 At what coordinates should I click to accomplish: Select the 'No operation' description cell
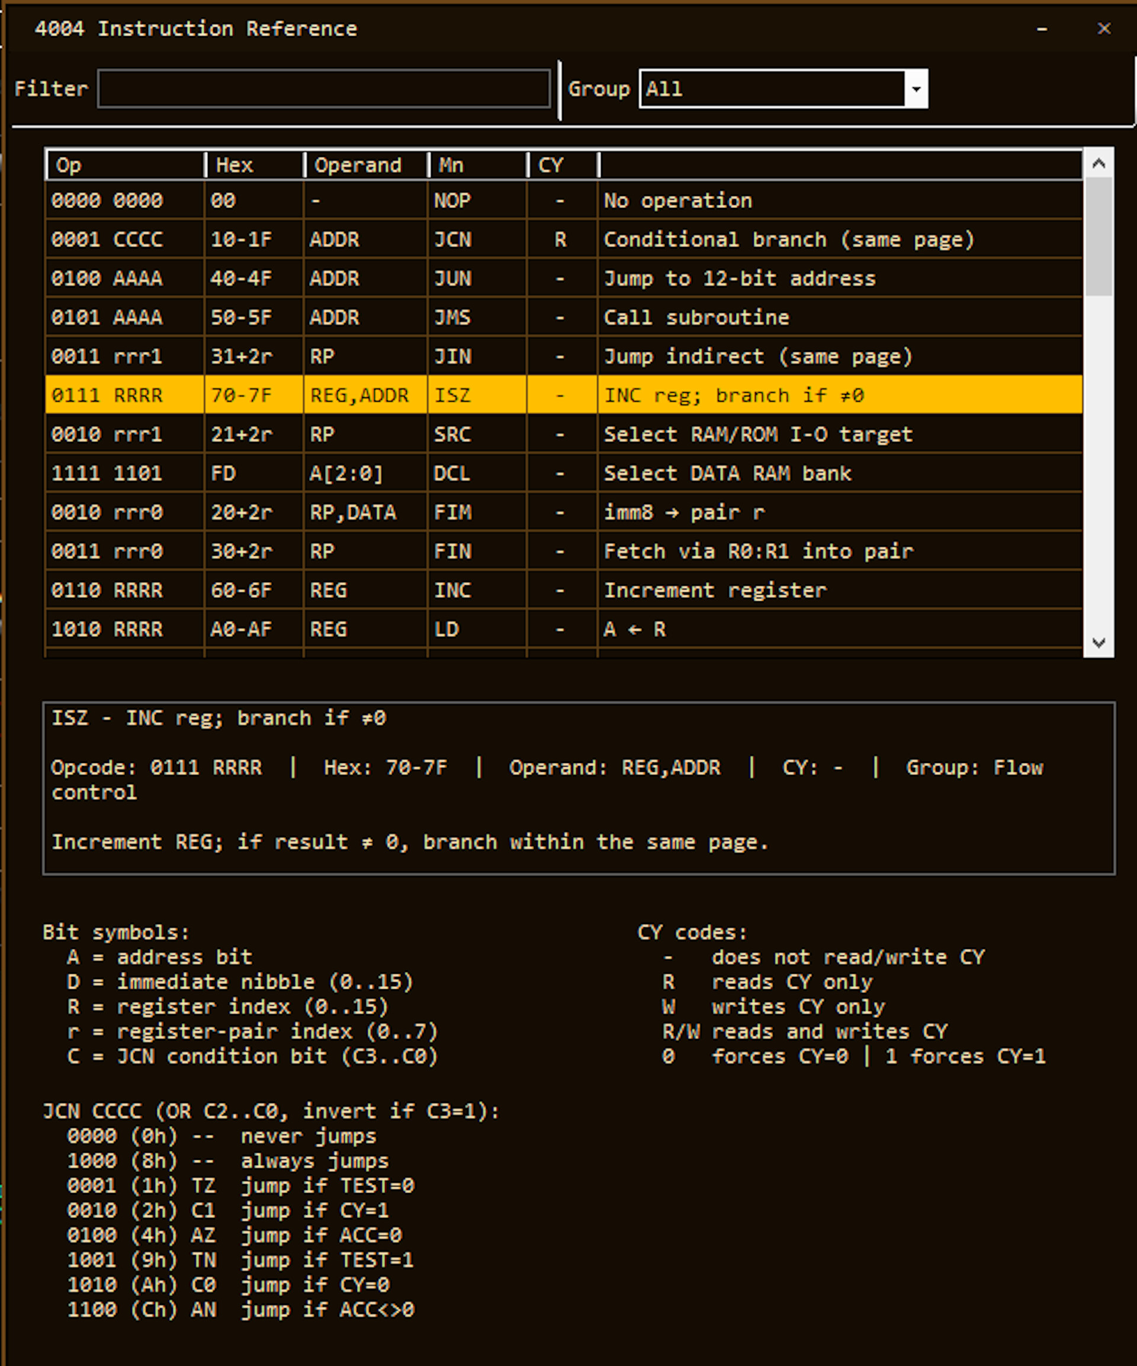point(840,200)
